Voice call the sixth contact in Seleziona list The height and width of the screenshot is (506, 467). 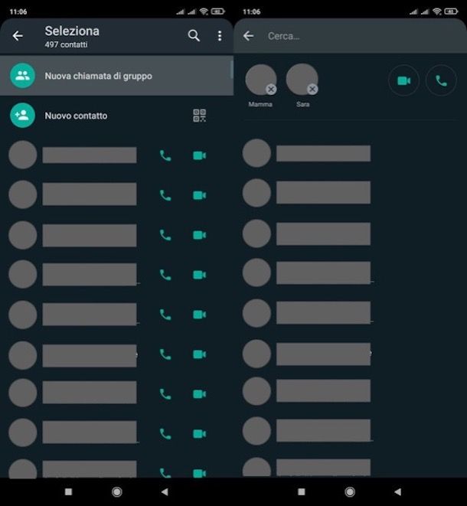point(165,354)
